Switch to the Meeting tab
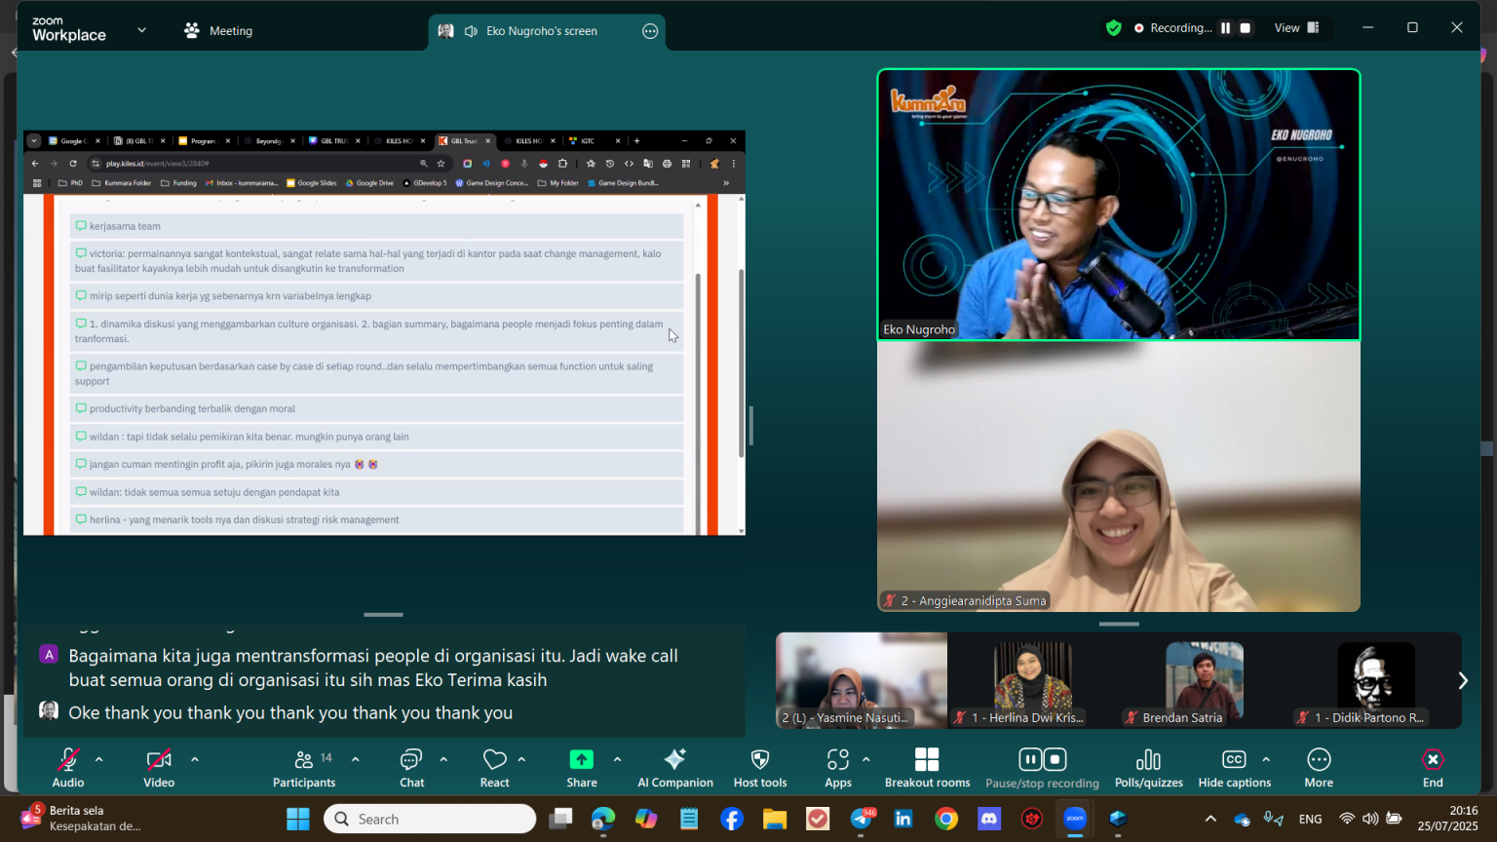The width and height of the screenshot is (1497, 842). point(218,30)
